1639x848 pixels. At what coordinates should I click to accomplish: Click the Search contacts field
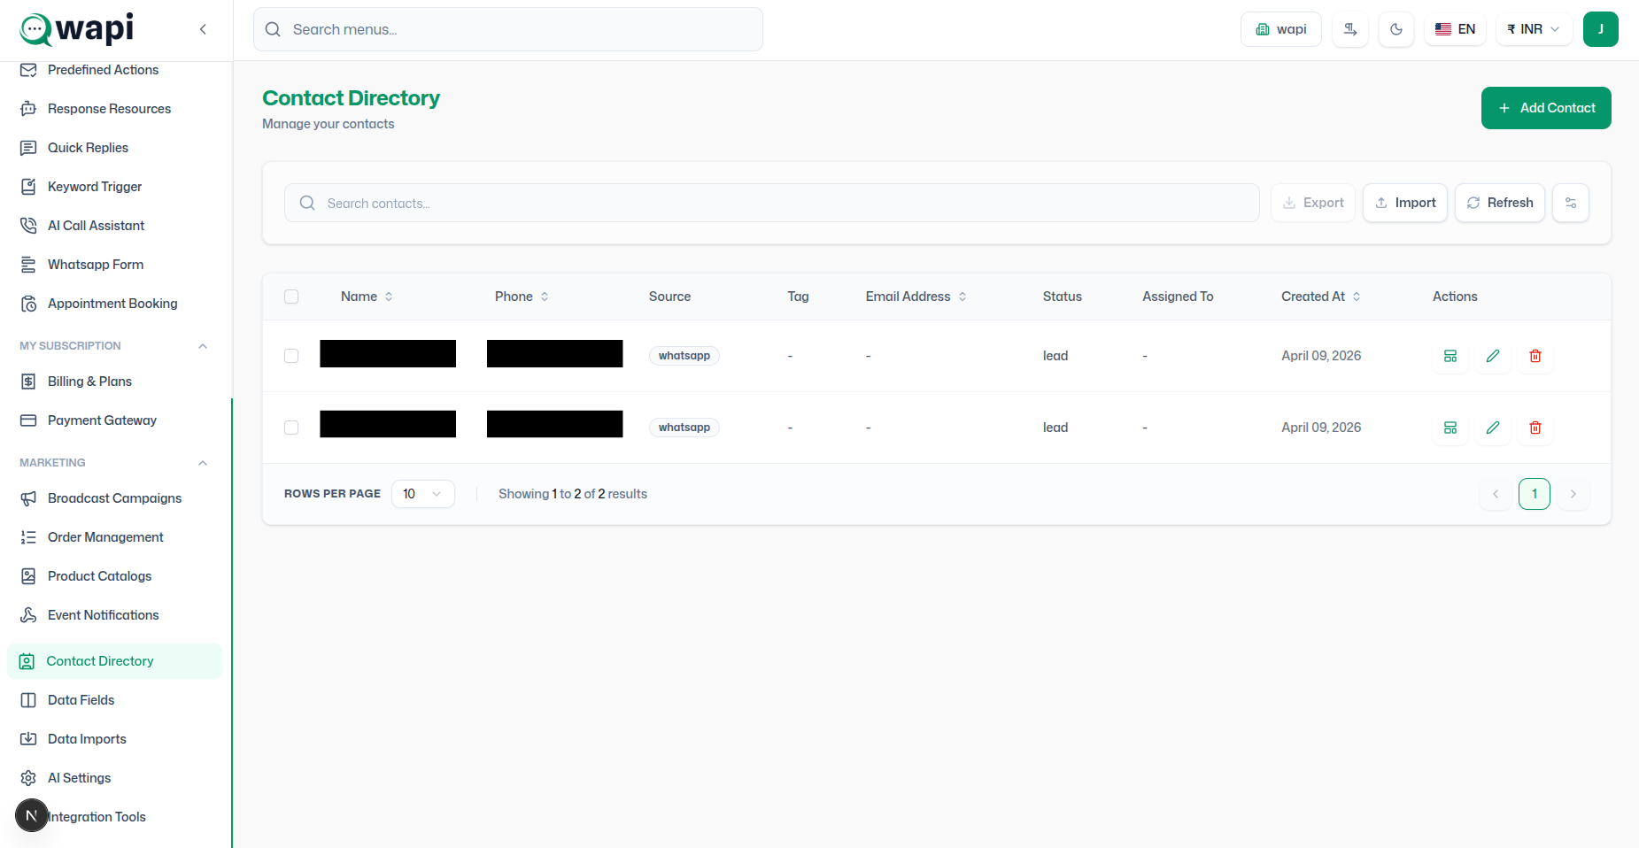772,203
